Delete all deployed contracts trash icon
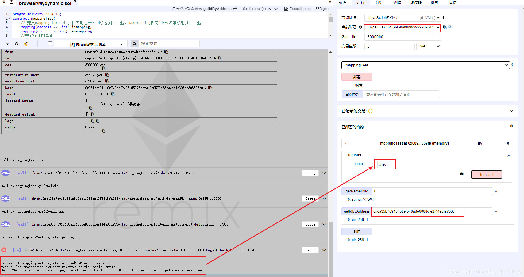The height and width of the screenshot is (277, 524). [511, 126]
